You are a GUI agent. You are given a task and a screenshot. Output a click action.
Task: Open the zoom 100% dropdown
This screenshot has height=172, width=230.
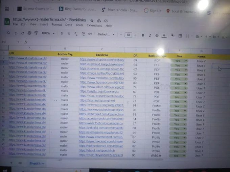pos(48,33)
